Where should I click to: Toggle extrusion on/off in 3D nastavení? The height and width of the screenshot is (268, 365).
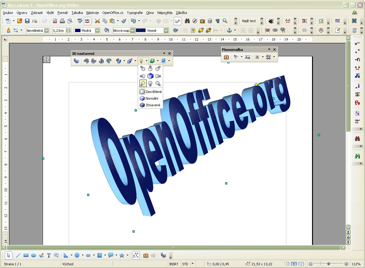pyautogui.click(x=76, y=61)
